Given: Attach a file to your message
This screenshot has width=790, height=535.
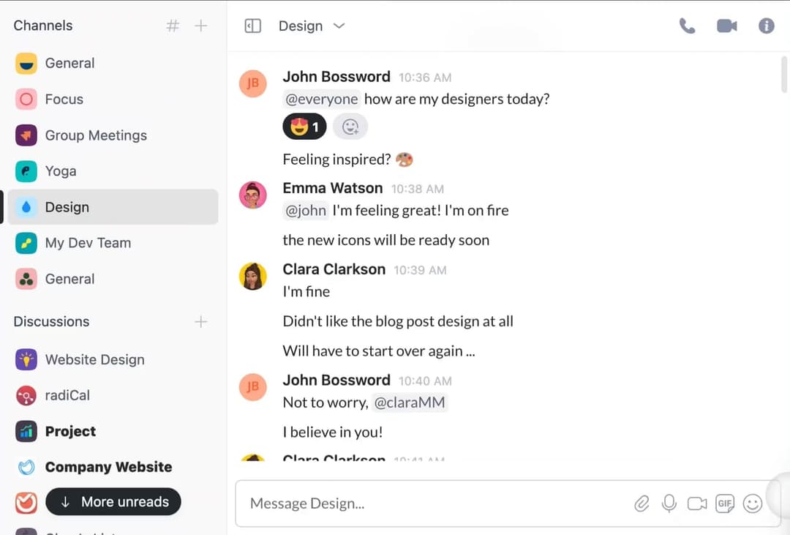Looking at the screenshot, I should coord(642,504).
